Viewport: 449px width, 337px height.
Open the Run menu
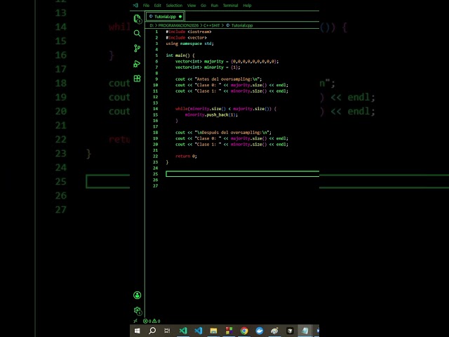215,6
